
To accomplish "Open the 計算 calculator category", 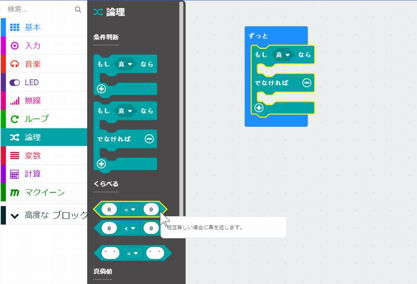I will (32, 174).
